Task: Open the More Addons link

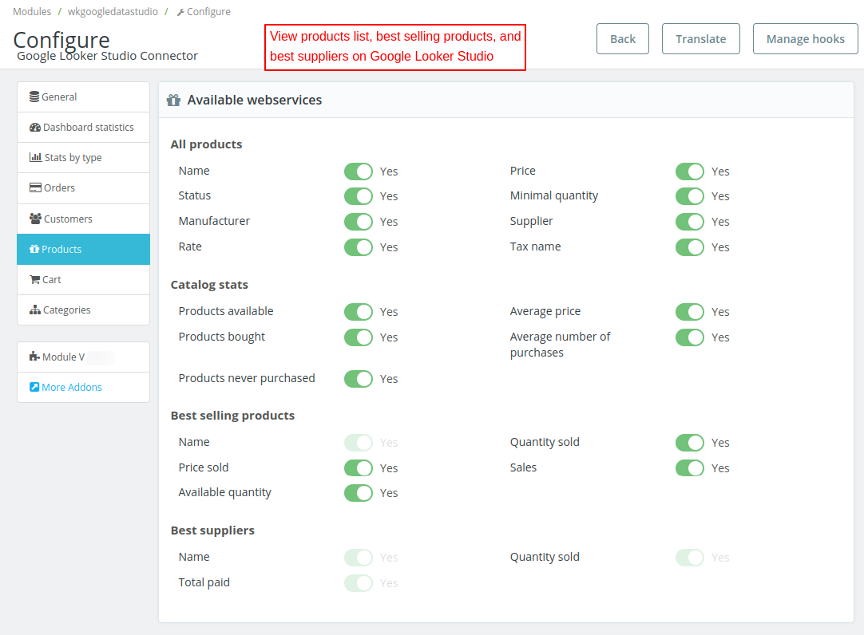Action: pyautogui.click(x=72, y=388)
